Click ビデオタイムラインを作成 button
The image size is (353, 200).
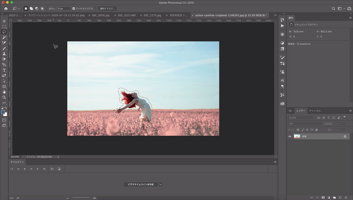141,184
